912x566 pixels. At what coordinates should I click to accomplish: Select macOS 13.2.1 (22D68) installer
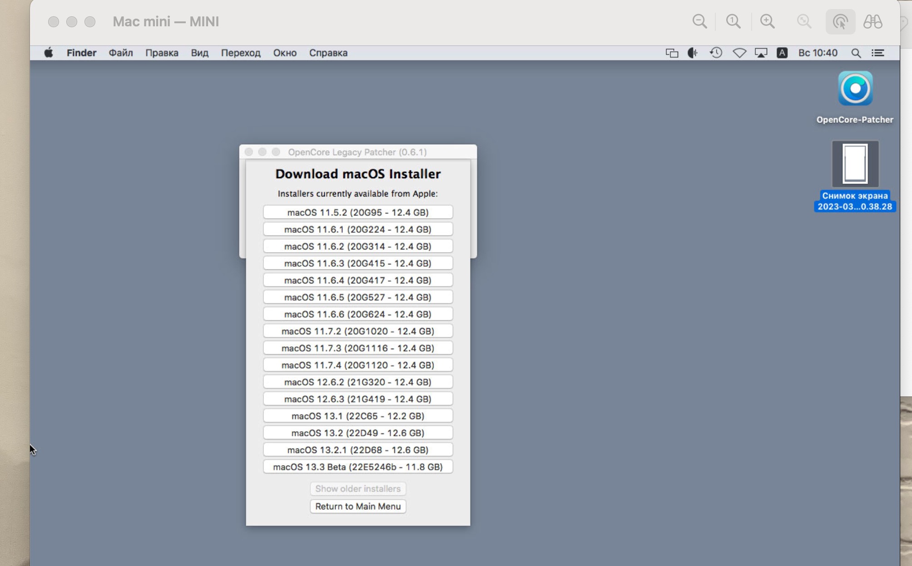point(358,449)
